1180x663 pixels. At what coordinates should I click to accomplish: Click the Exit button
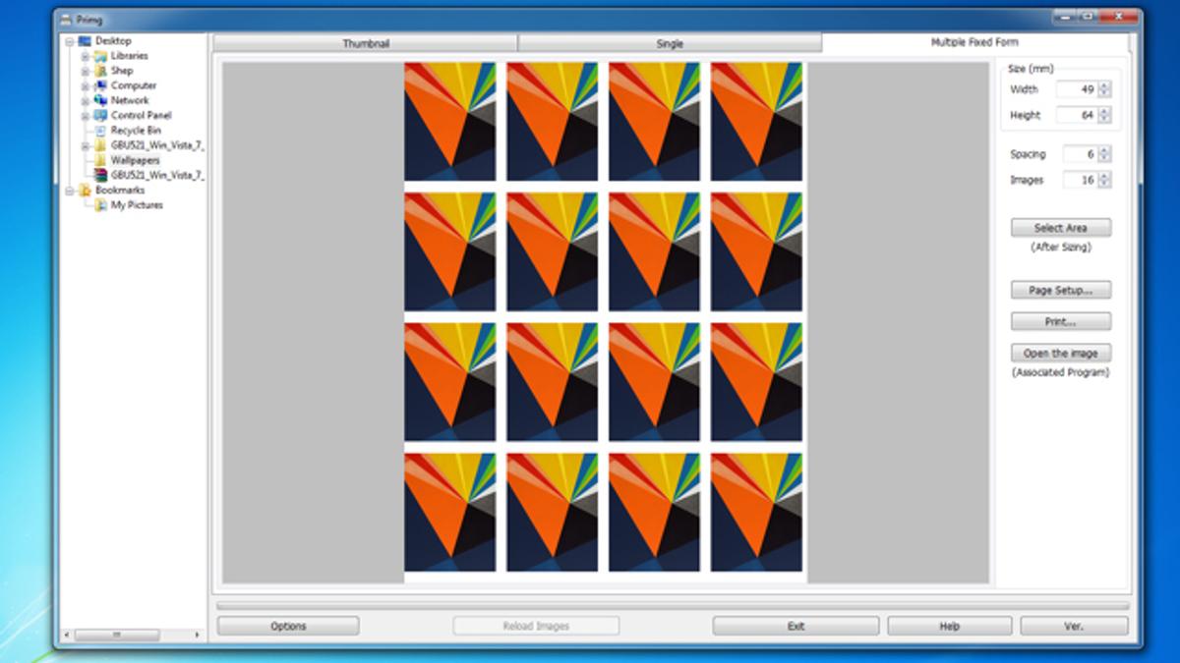pos(796,626)
